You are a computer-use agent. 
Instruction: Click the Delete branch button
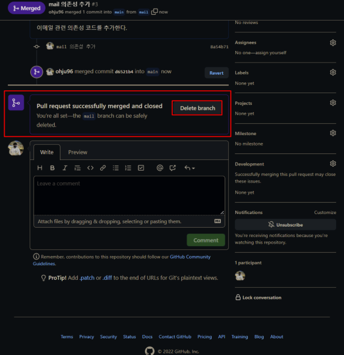197,108
